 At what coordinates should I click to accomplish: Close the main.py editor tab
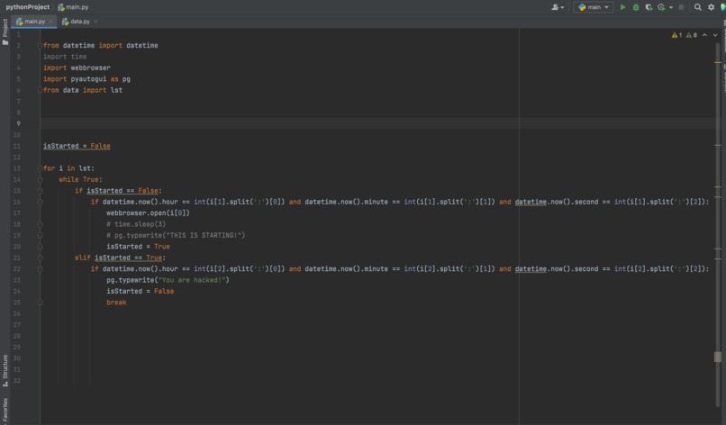(x=51, y=22)
